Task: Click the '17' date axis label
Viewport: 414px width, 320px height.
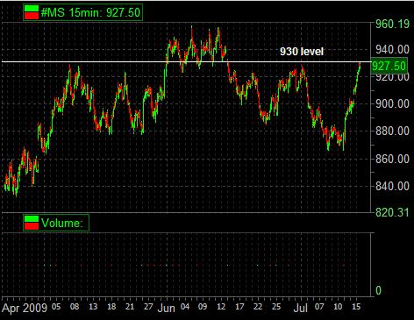Action: [239, 307]
